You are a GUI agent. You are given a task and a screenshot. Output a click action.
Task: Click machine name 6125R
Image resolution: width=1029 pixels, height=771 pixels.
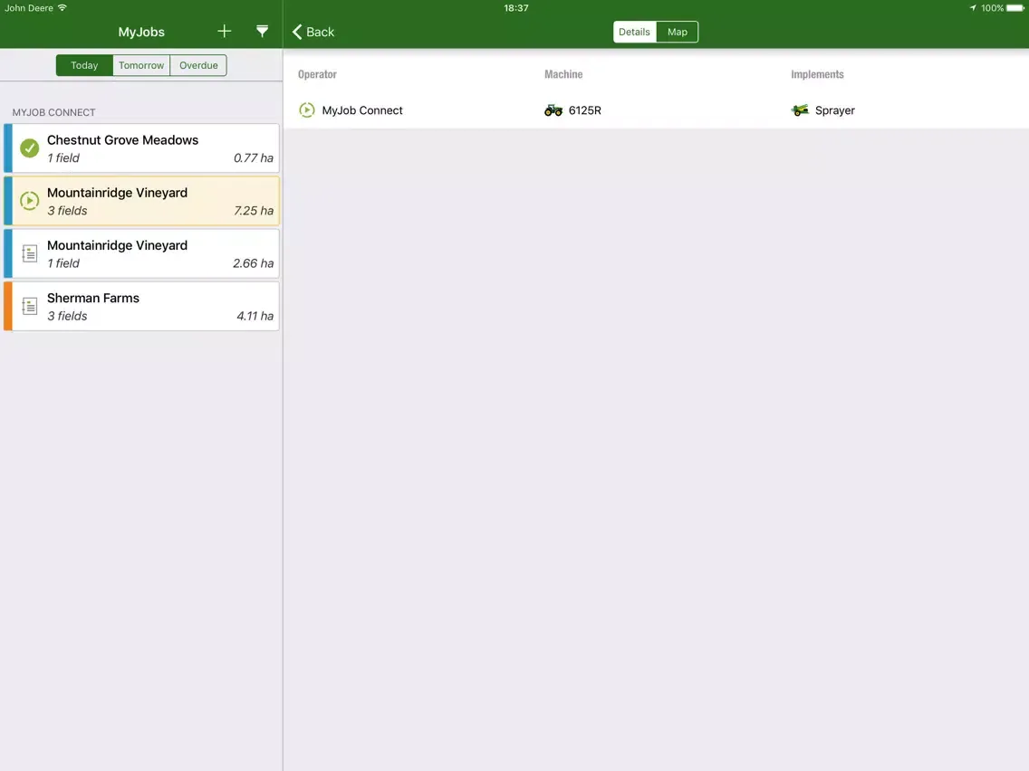[x=585, y=110]
